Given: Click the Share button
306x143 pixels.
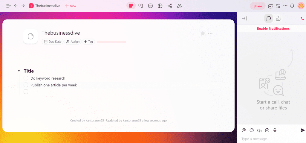Looking at the screenshot, I should 257,6.
